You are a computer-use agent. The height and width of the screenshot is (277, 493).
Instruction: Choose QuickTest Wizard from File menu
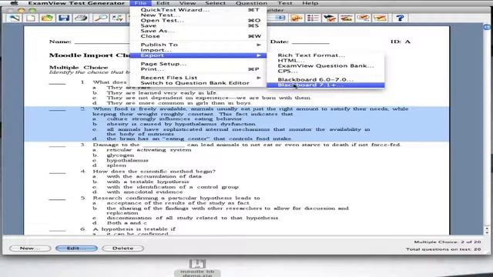click(198, 10)
